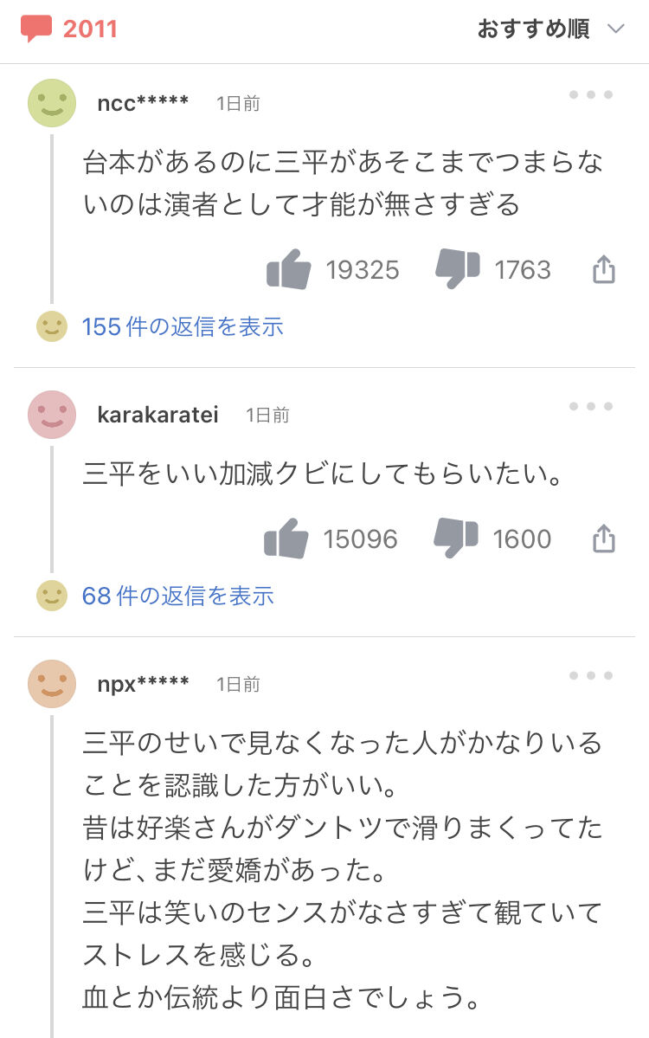Open more options for ncc***** comment

pos(591,95)
